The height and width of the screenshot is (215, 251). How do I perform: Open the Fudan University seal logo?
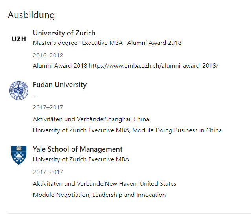click(19, 91)
